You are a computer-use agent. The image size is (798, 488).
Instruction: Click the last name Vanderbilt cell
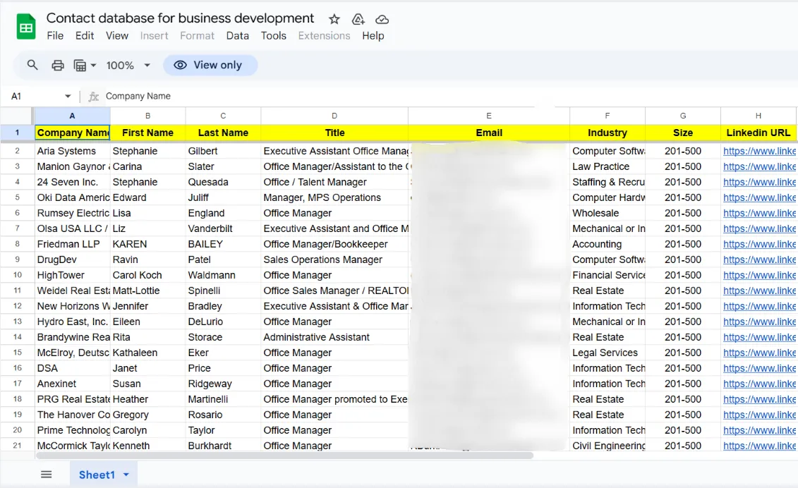tap(223, 229)
